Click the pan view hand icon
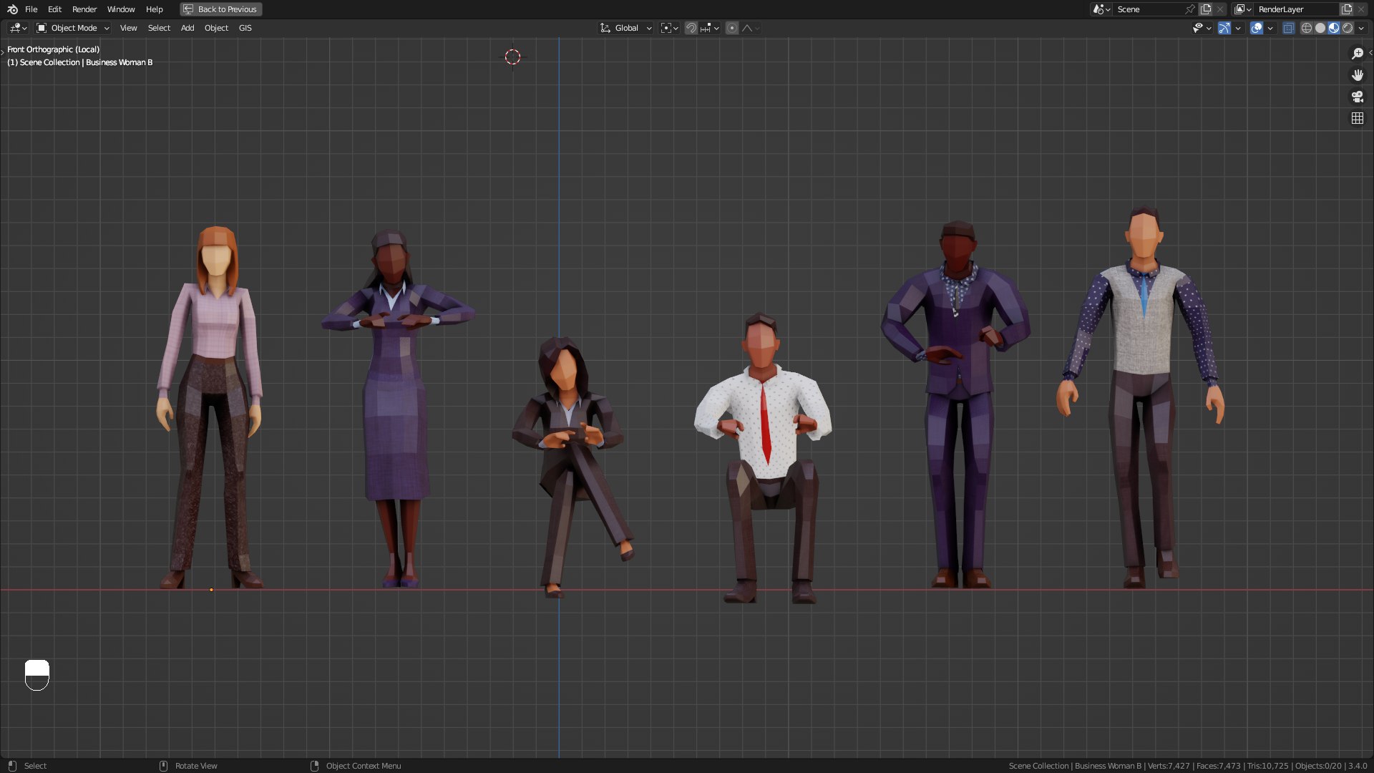The width and height of the screenshot is (1374, 773). [x=1357, y=75]
